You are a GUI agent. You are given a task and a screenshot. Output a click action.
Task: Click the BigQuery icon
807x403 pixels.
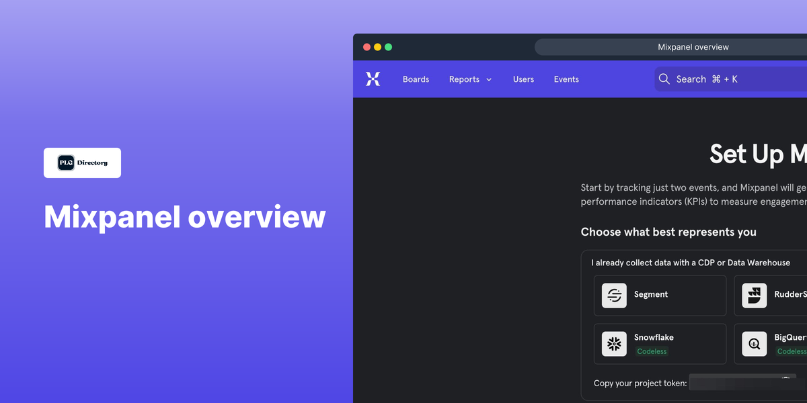tap(754, 343)
